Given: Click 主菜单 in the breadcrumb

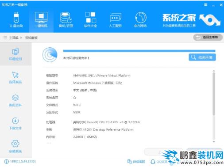Looking at the screenshot, I should (x=14, y=38).
